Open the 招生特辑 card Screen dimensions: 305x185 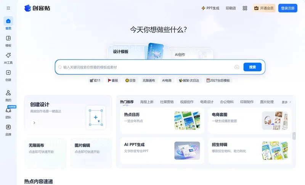(x=250, y=151)
